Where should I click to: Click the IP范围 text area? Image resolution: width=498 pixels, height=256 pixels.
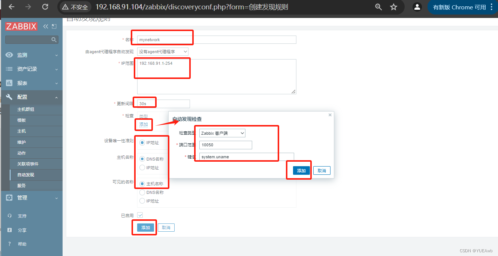tap(217, 76)
